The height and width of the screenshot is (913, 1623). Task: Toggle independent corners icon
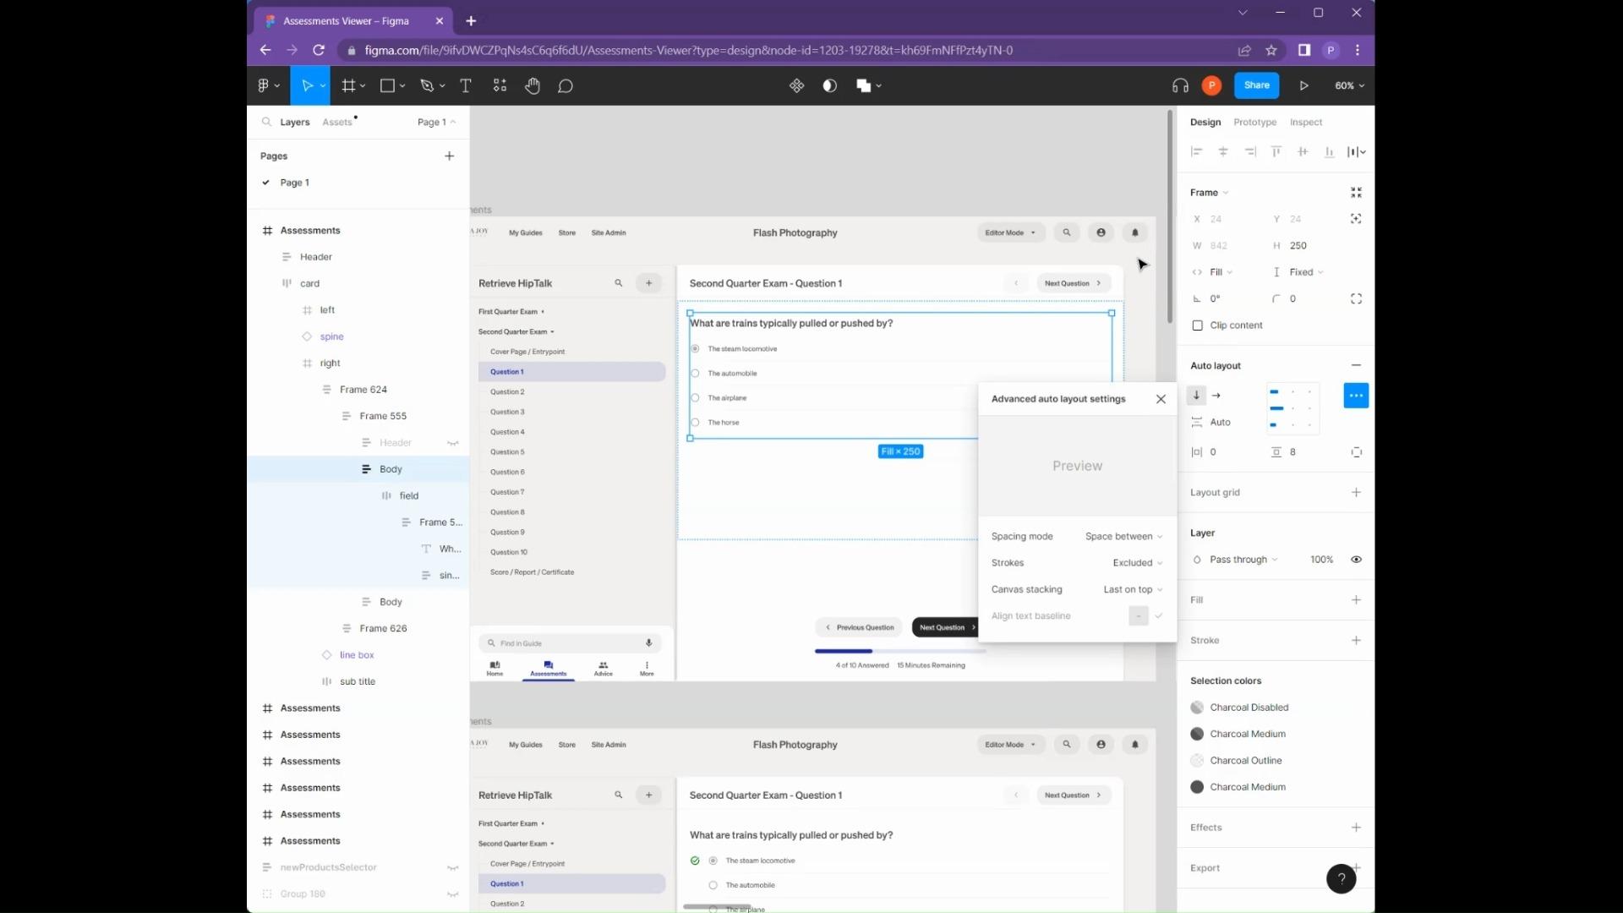click(1356, 298)
